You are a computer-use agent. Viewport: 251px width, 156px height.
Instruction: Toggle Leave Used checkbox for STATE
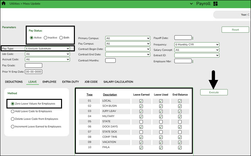161,122
